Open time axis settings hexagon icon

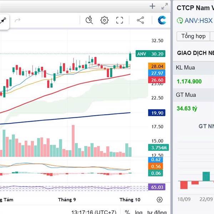tap(159, 200)
